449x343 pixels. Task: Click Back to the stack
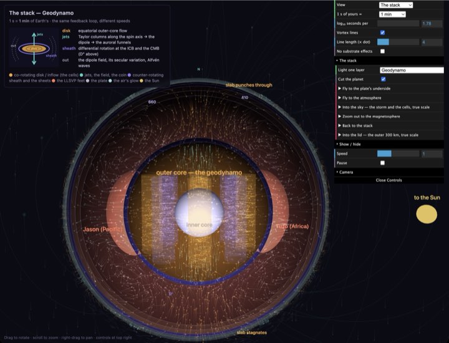point(389,125)
